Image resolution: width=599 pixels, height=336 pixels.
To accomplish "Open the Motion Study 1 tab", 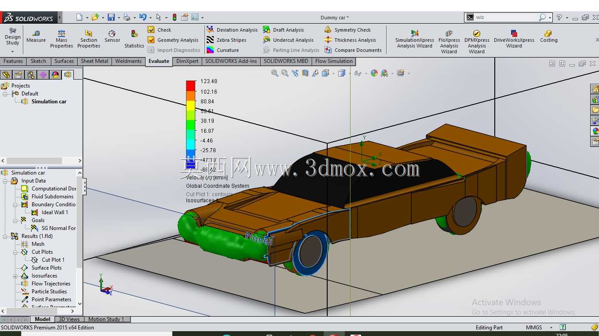I will click(x=106, y=319).
